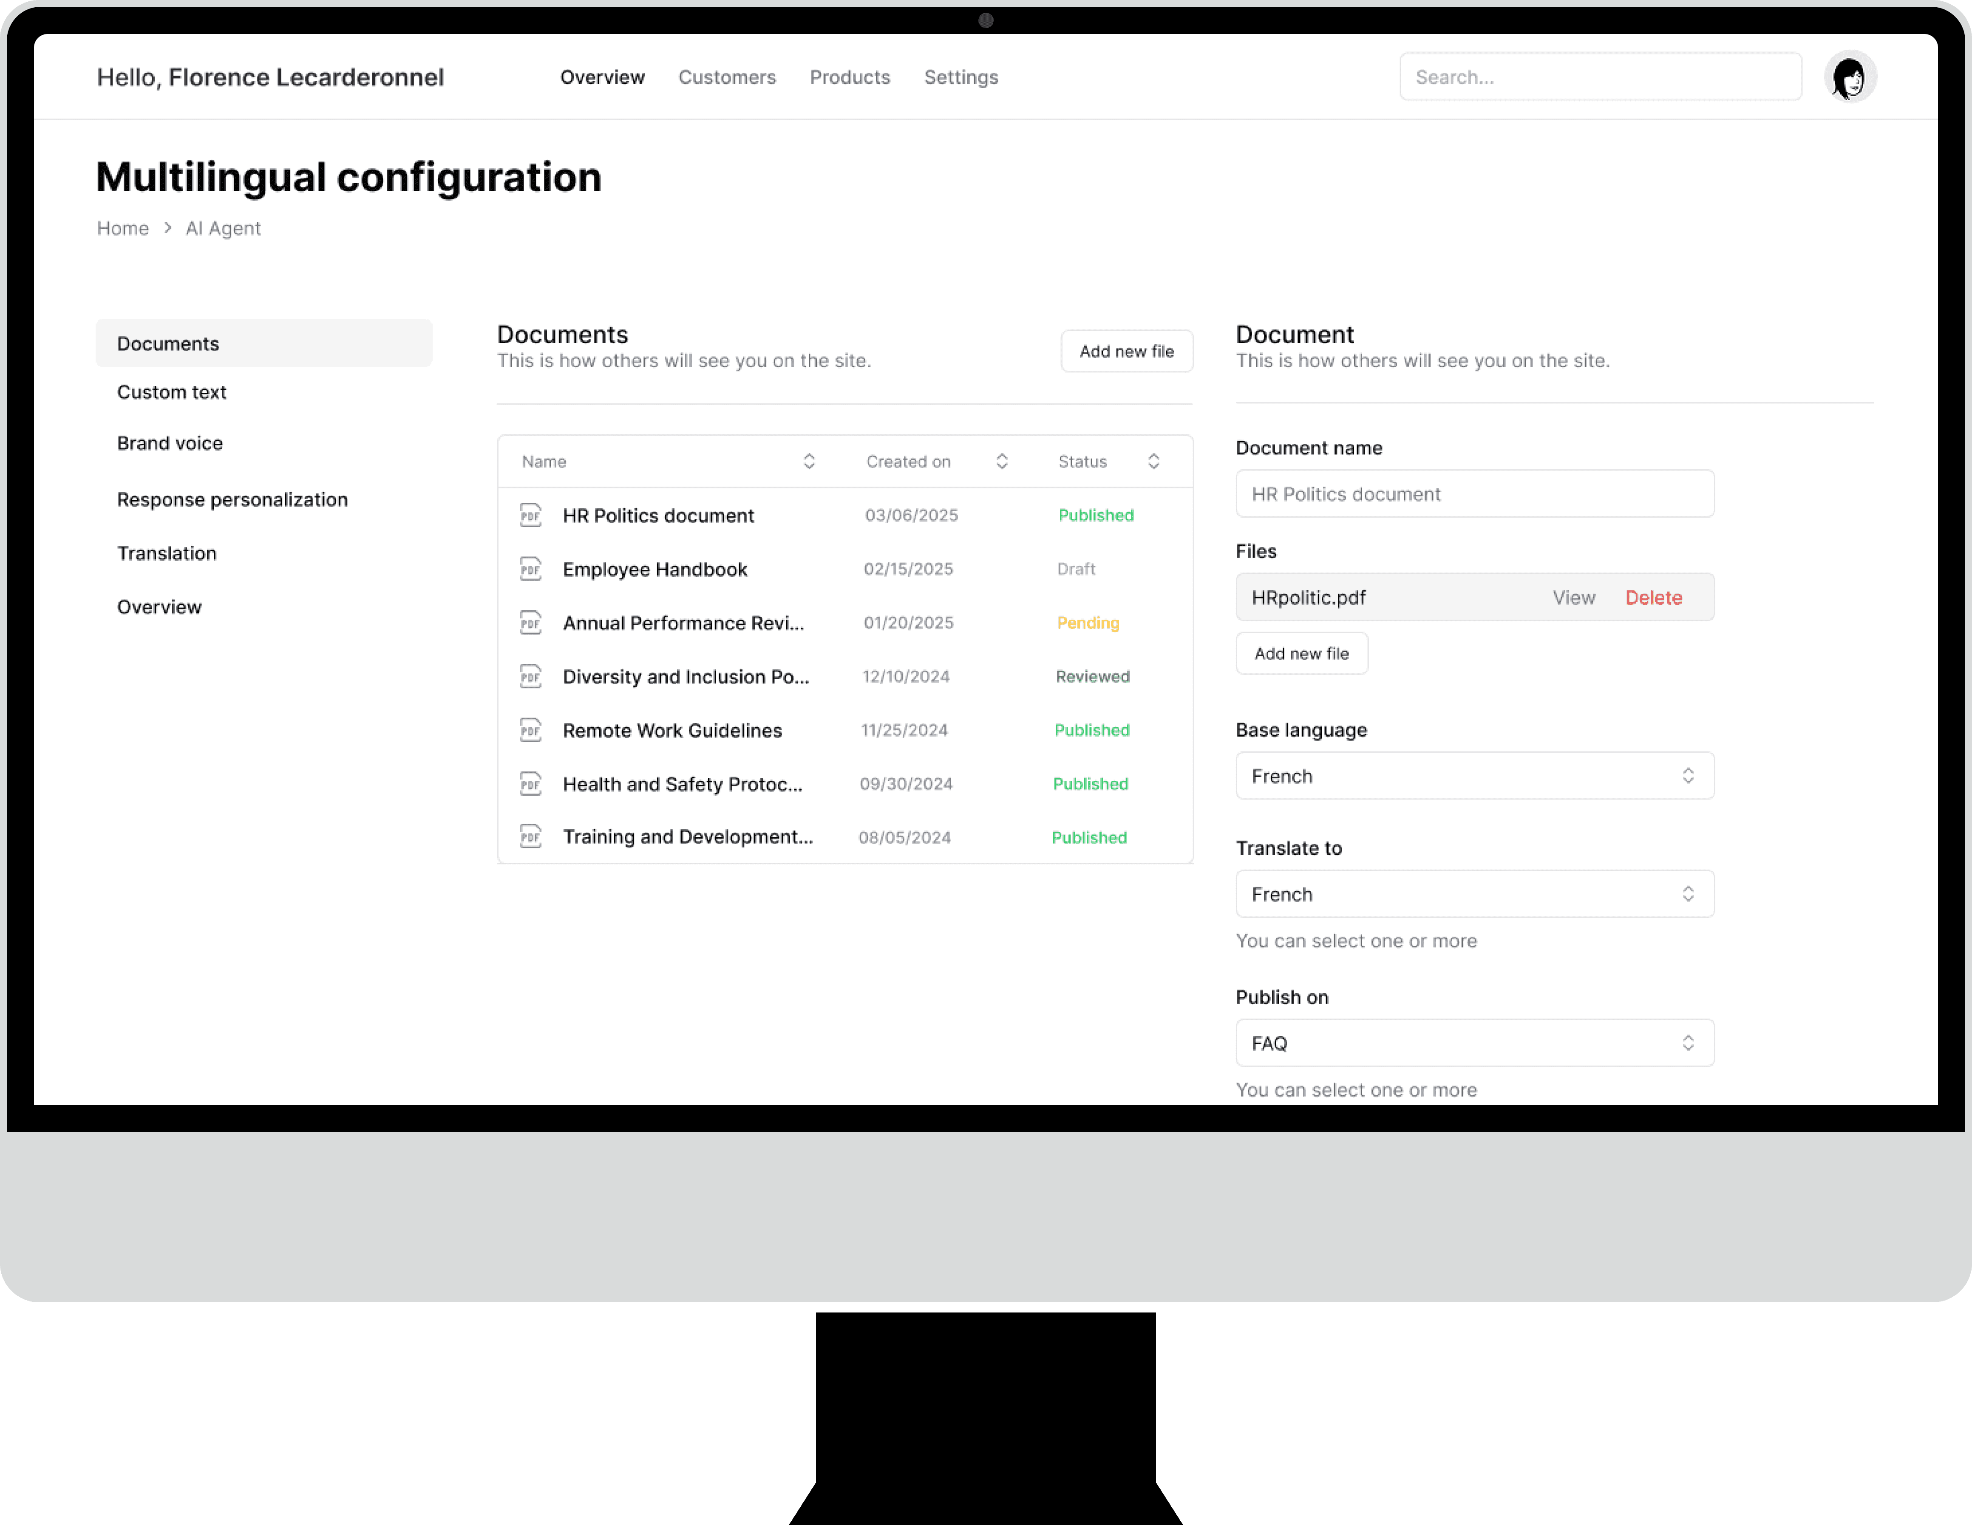Viewport: 1972px width, 1525px height.
Task: Click Add new file above documents table
Action: click(1126, 351)
